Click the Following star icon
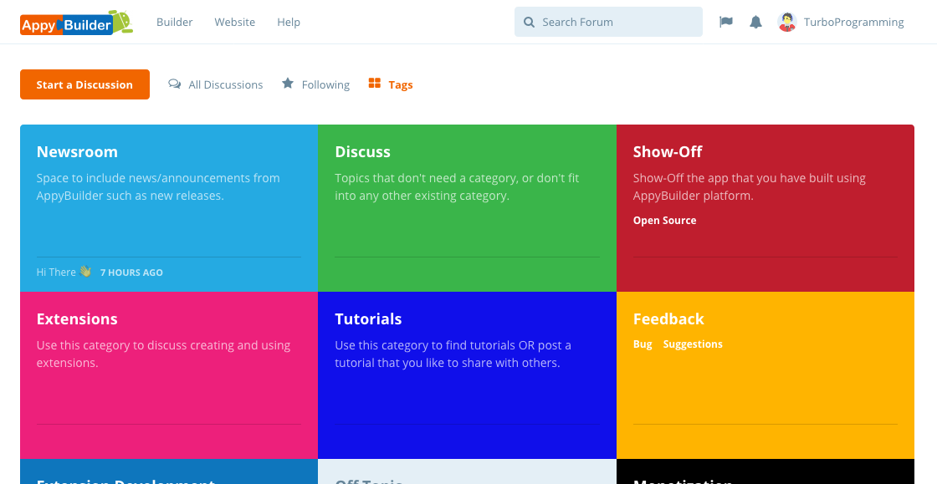This screenshot has width=937, height=484. (288, 84)
